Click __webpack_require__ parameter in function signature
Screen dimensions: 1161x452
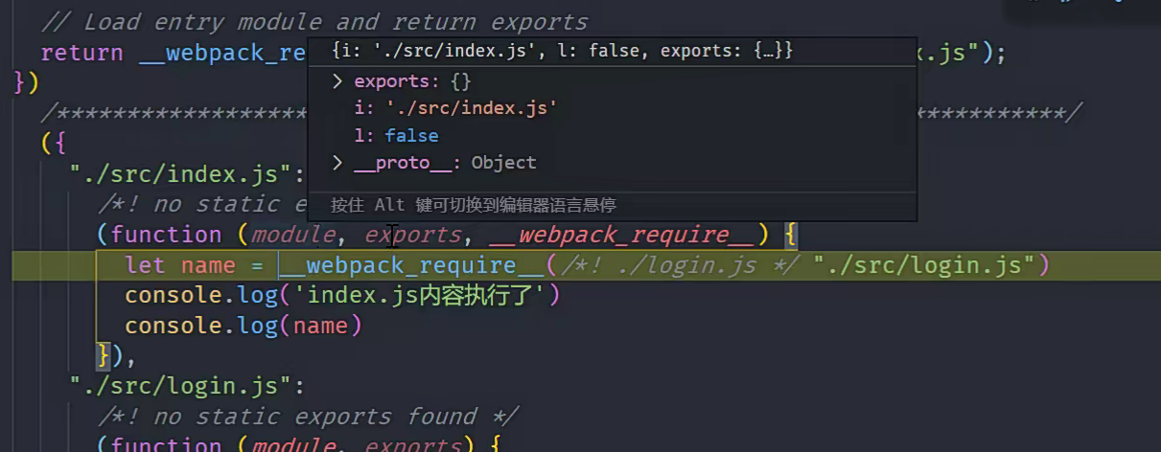(x=622, y=235)
